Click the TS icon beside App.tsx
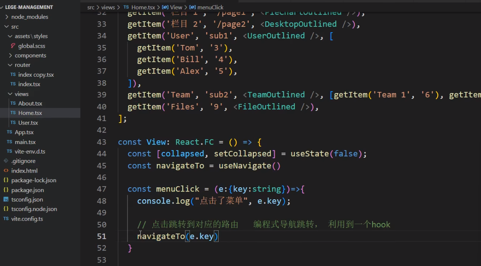 pyautogui.click(x=10, y=132)
